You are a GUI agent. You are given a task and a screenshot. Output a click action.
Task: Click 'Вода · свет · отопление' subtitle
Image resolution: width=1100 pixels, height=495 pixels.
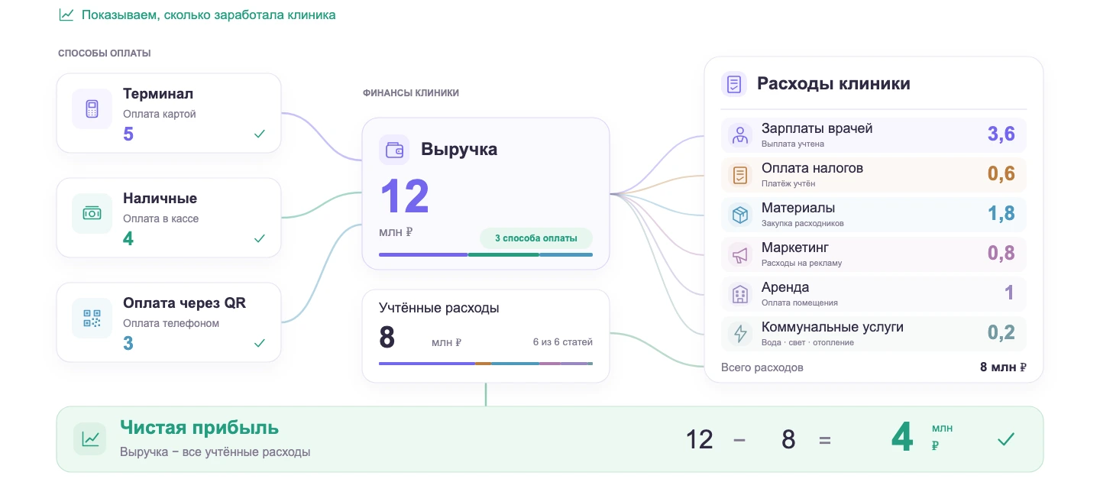(808, 342)
